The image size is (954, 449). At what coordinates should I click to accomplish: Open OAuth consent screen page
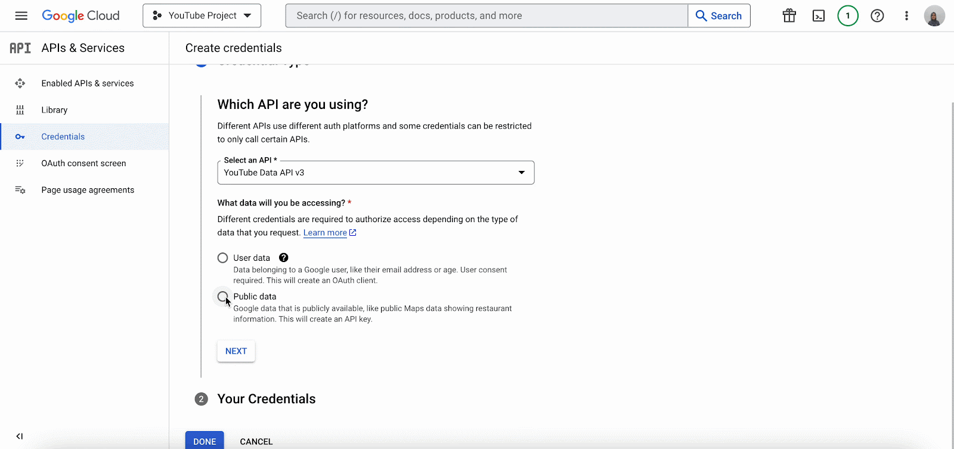click(85, 163)
